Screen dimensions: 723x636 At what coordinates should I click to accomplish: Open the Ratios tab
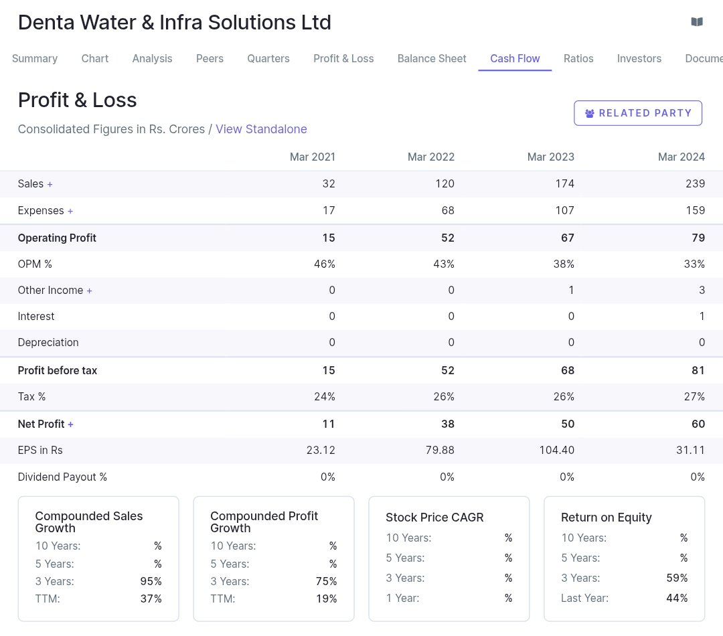point(578,58)
